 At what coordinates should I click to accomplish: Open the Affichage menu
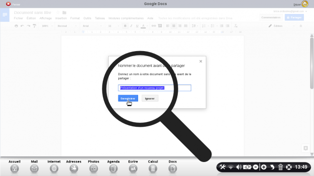point(46,18)
